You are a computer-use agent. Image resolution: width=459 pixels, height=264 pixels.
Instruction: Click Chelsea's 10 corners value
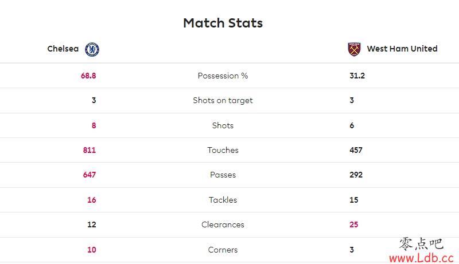92,250
